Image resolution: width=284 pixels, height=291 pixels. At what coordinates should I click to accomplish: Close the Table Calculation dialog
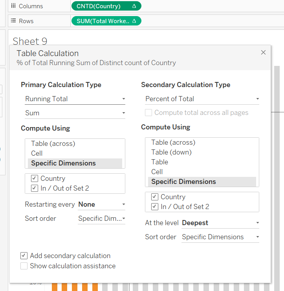click(263, 53)
